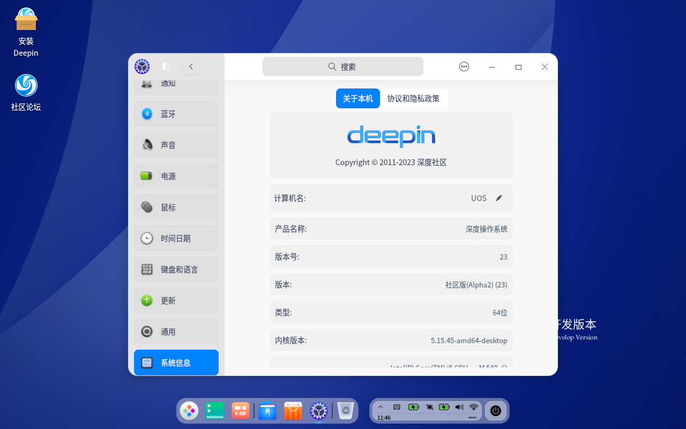
Task: Mute the volume from the system tray
Action: tap(459, 407)
